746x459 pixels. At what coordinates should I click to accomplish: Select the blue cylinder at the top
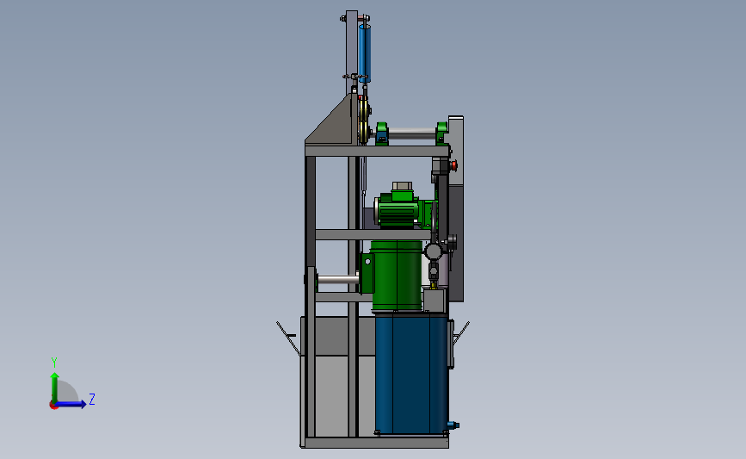click(x=365, y=53)
